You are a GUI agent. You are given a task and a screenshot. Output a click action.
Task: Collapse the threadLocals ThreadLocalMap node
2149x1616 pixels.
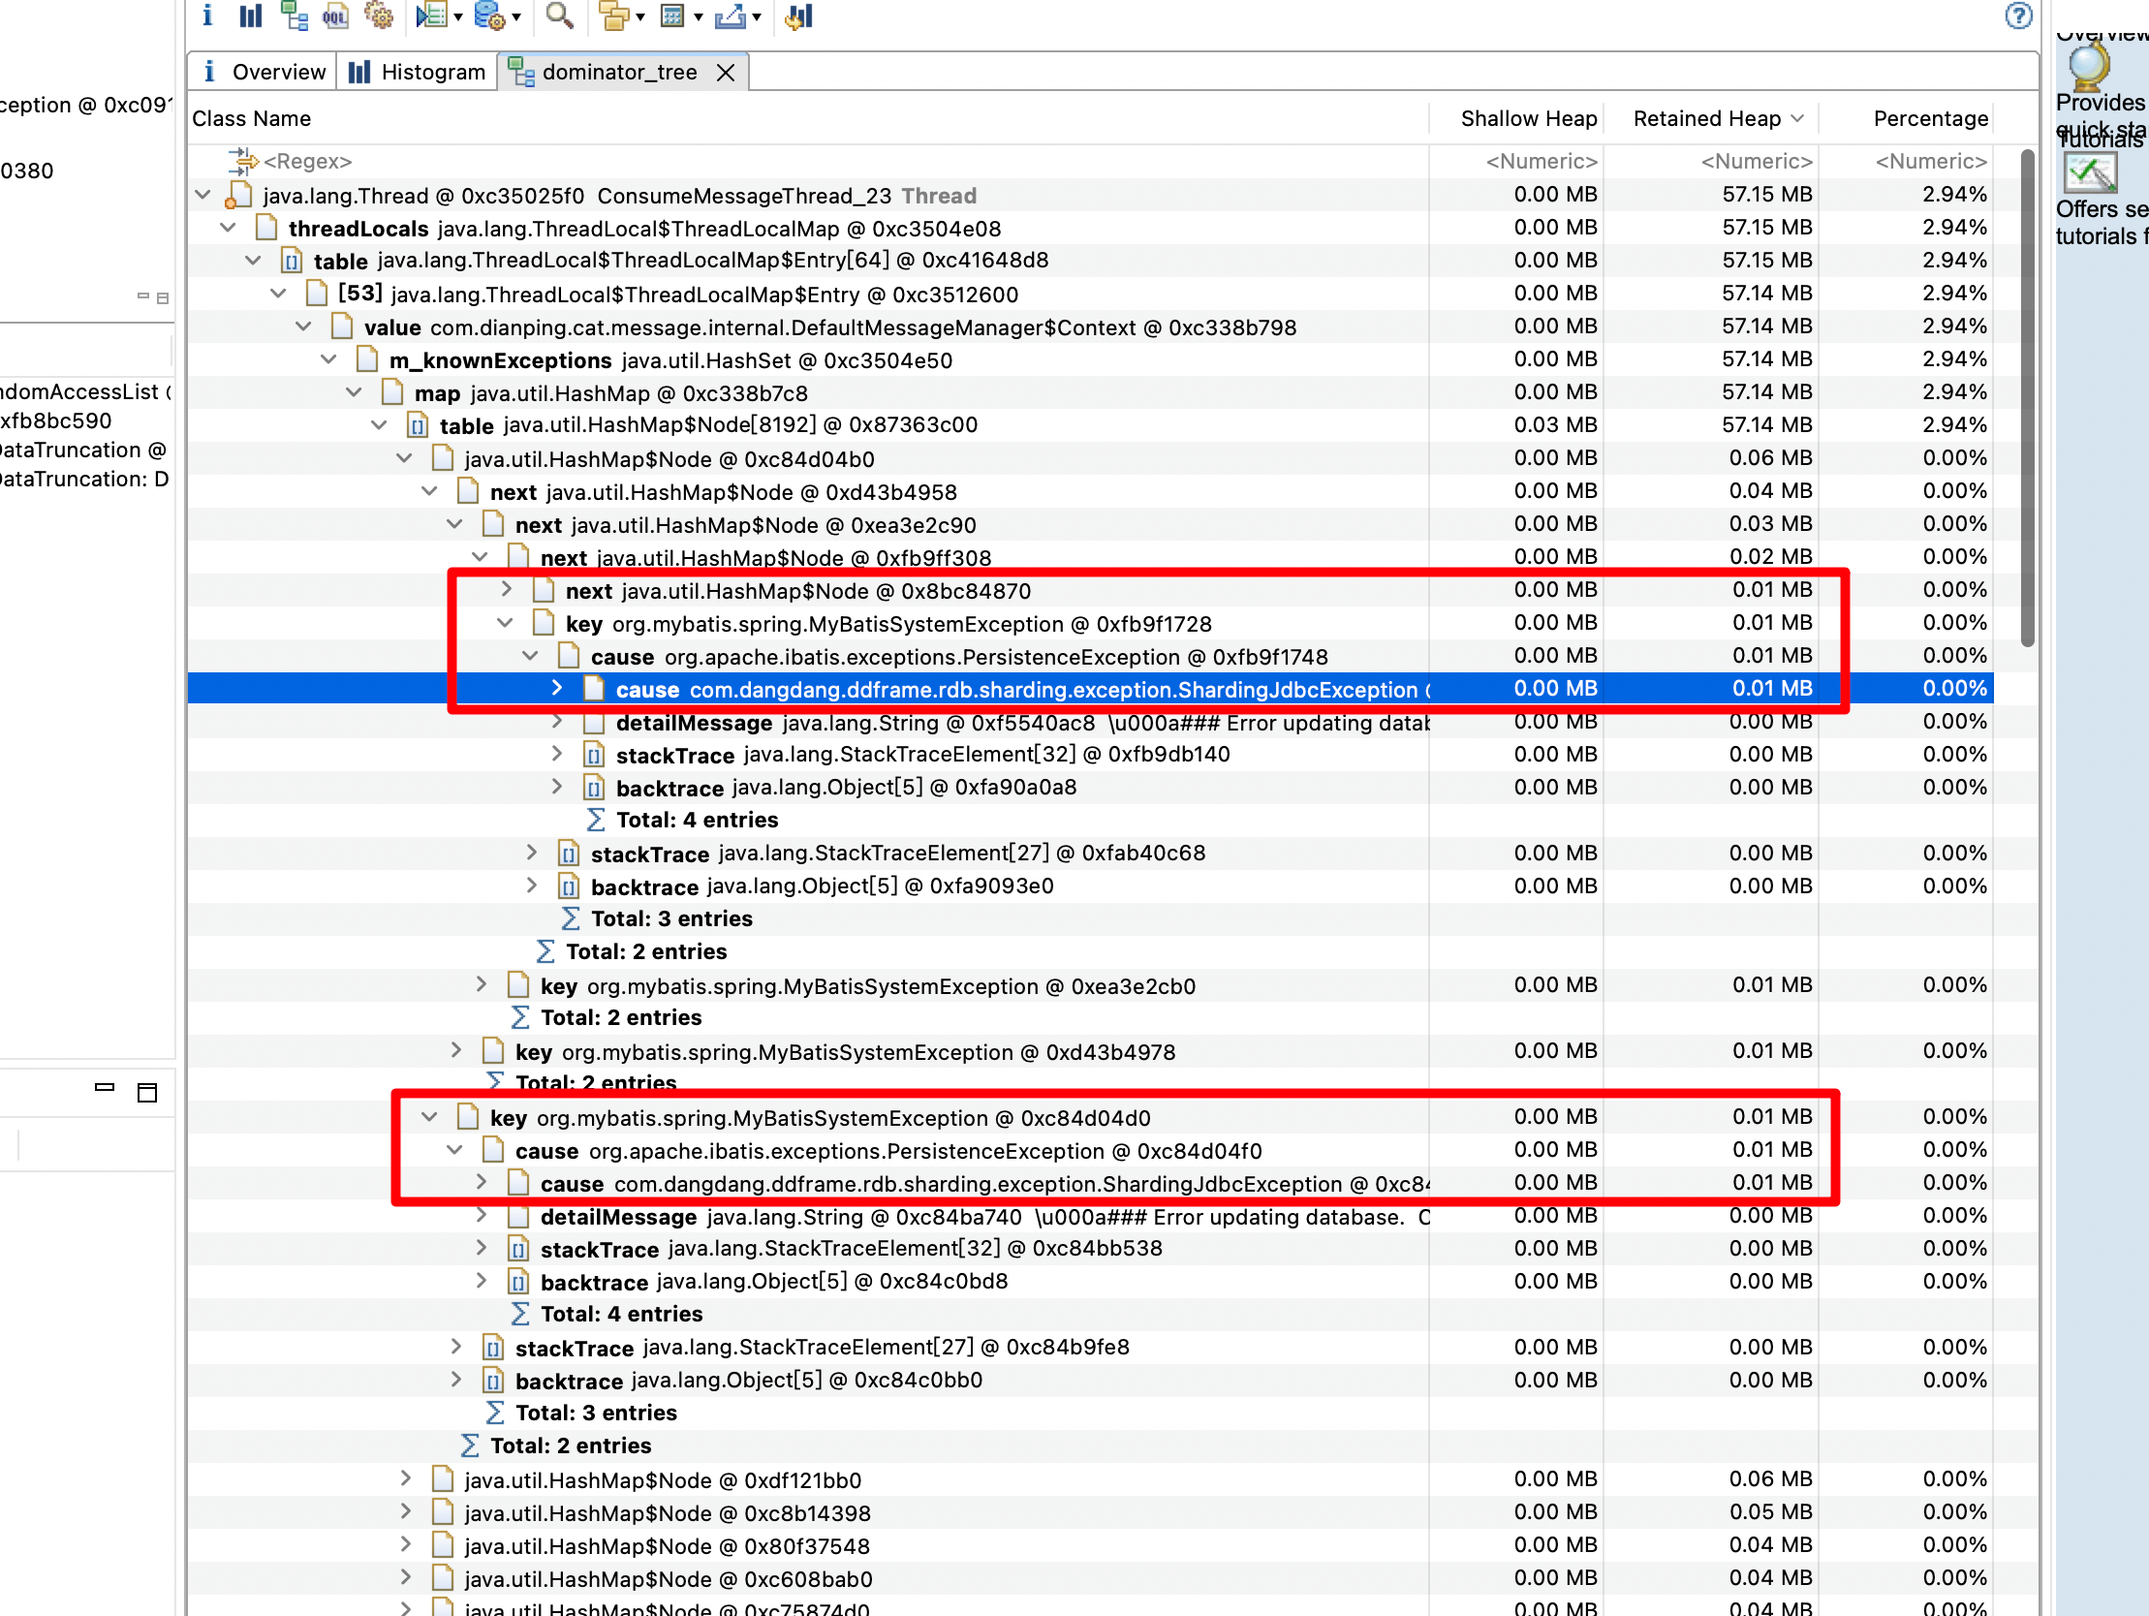(229, 229)
